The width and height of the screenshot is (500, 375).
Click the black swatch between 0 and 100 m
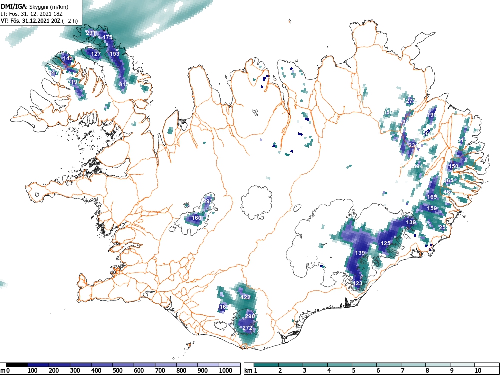17,365
